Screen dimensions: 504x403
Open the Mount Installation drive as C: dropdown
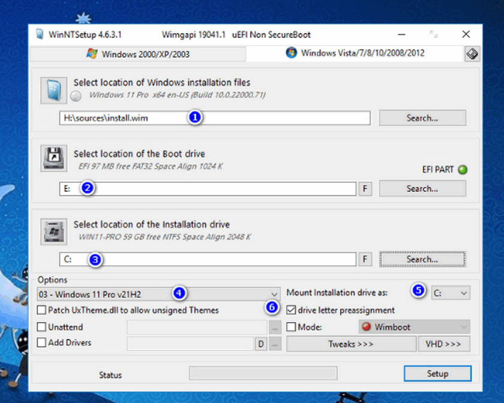[451, 293]
